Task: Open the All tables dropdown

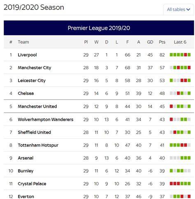Action: pyautogui.click(x=179, y=9)
